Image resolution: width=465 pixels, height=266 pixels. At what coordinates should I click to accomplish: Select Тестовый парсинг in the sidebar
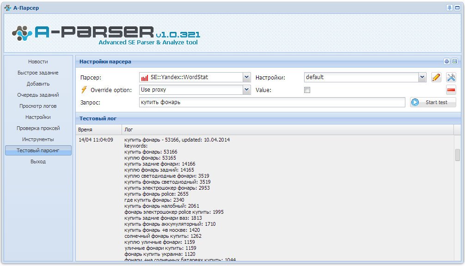coord(38,150)
